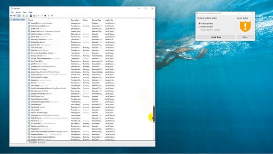
Task: Click the gear icon beside Task Scheduler
Action: point(29,75)
